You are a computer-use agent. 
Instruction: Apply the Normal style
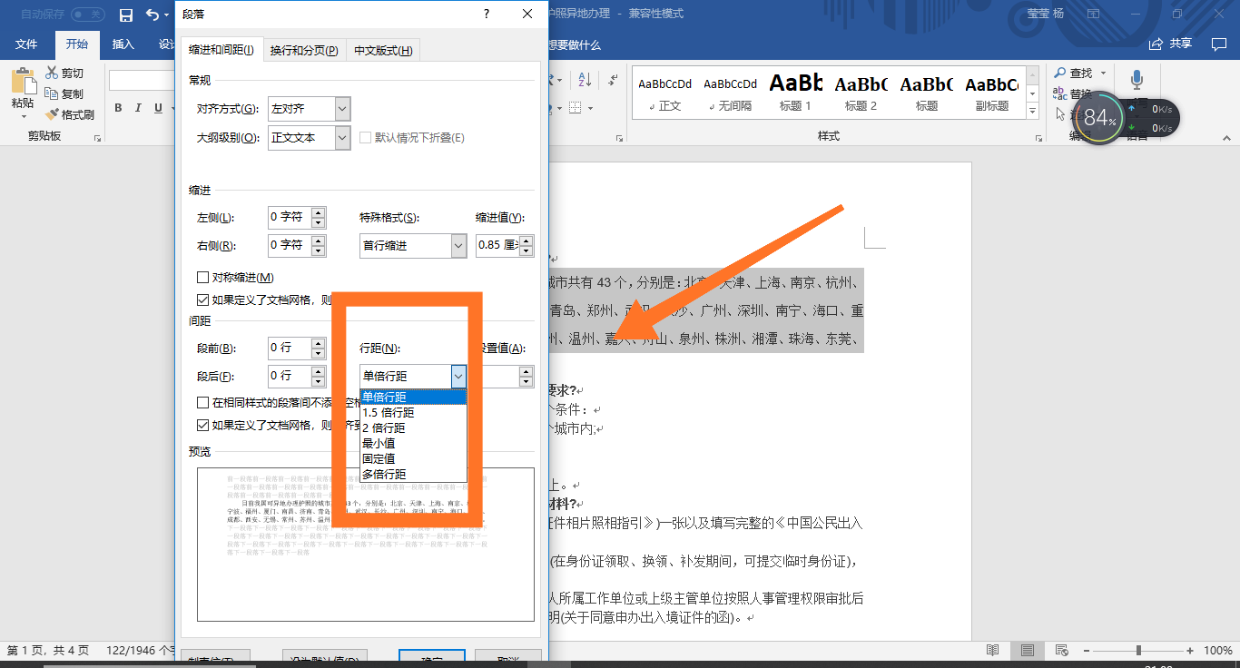(664, 93)
